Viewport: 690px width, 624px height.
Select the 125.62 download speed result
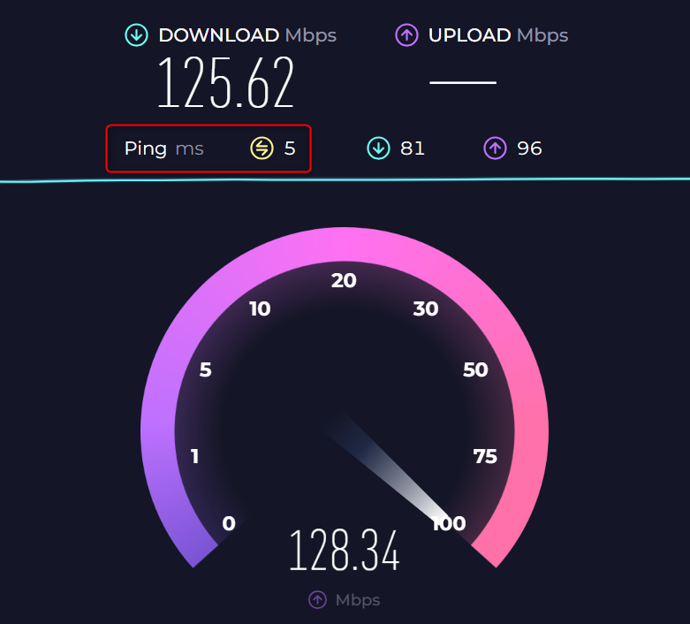click(226, 82)
